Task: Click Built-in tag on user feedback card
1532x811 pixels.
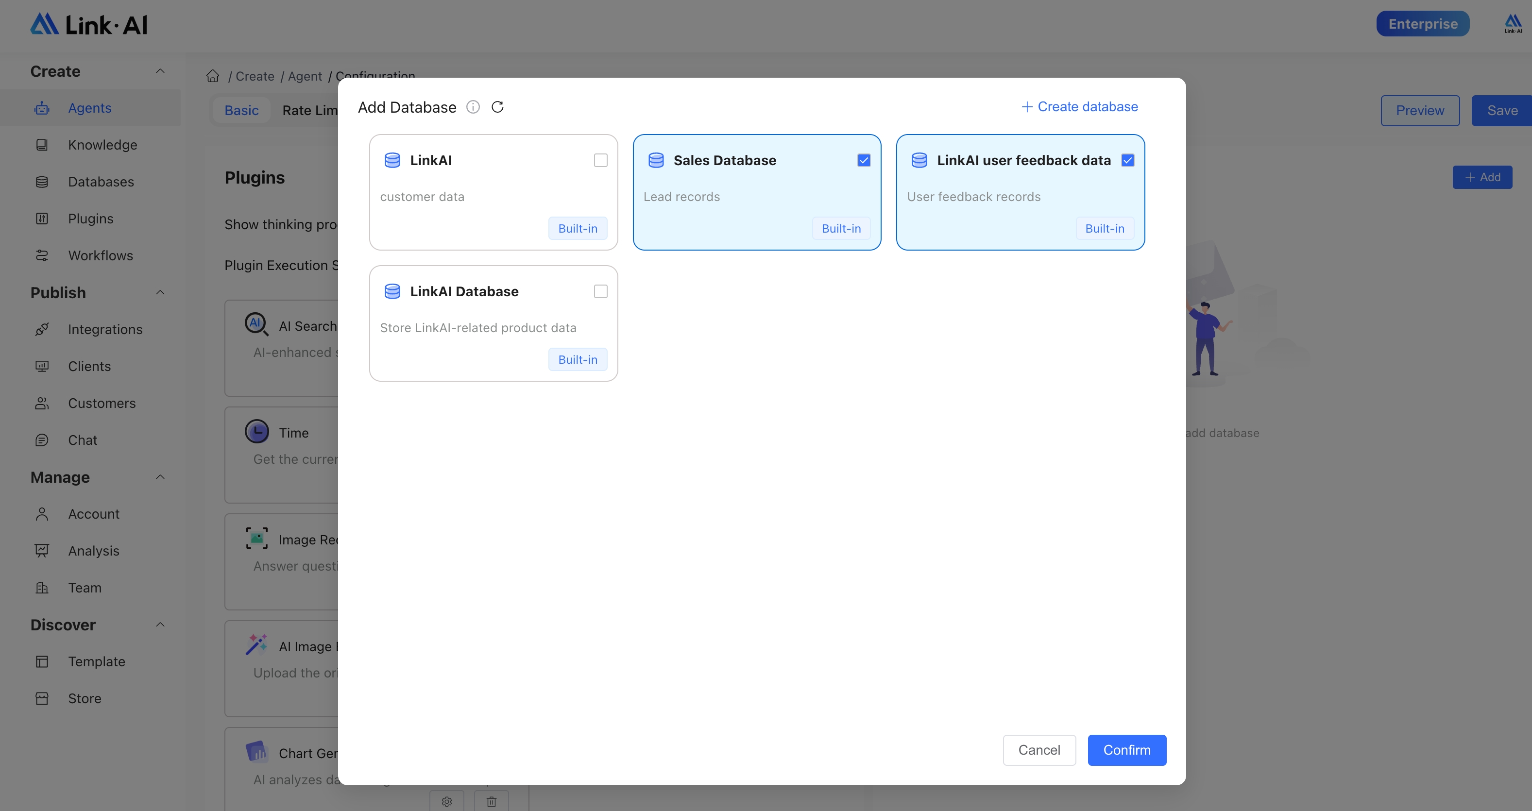Action: pyautogui.click(x=1105, y=229)
